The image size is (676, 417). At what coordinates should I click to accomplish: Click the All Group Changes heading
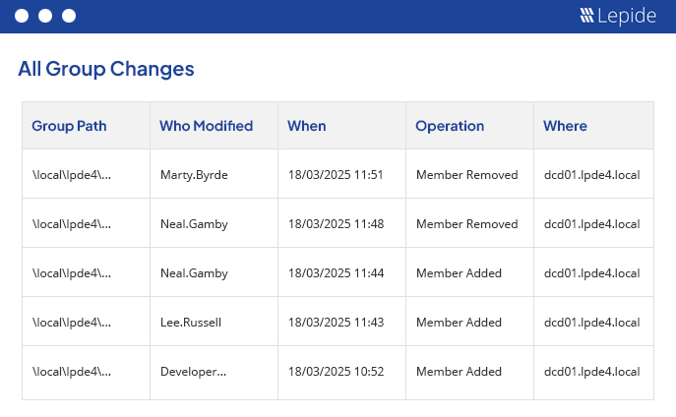click(x=106, y=69)
